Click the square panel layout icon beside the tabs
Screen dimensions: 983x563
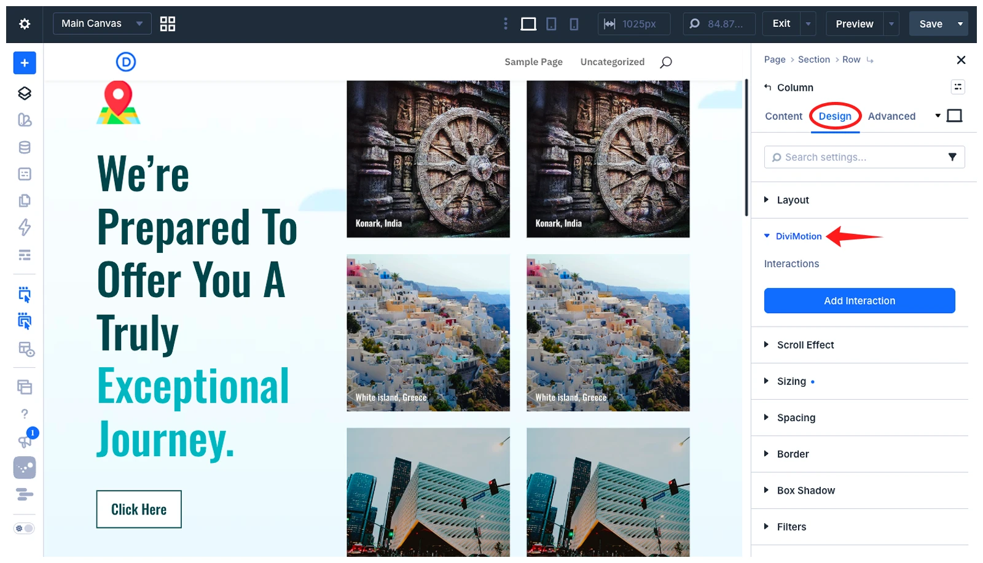(955, 115)
